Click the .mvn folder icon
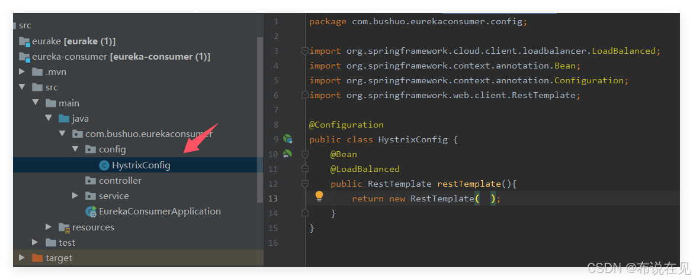This screenshot has width=693, height=280. (x=37, y=71)
